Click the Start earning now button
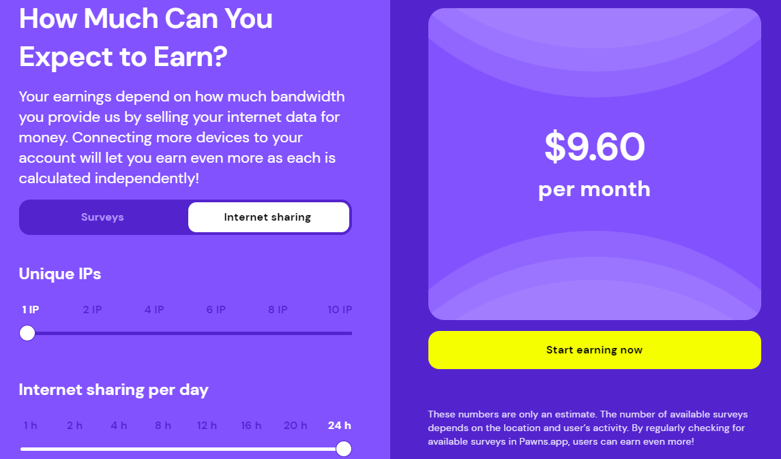 point(594,350)
